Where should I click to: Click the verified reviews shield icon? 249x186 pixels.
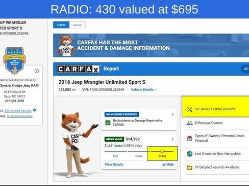point(35,110)
